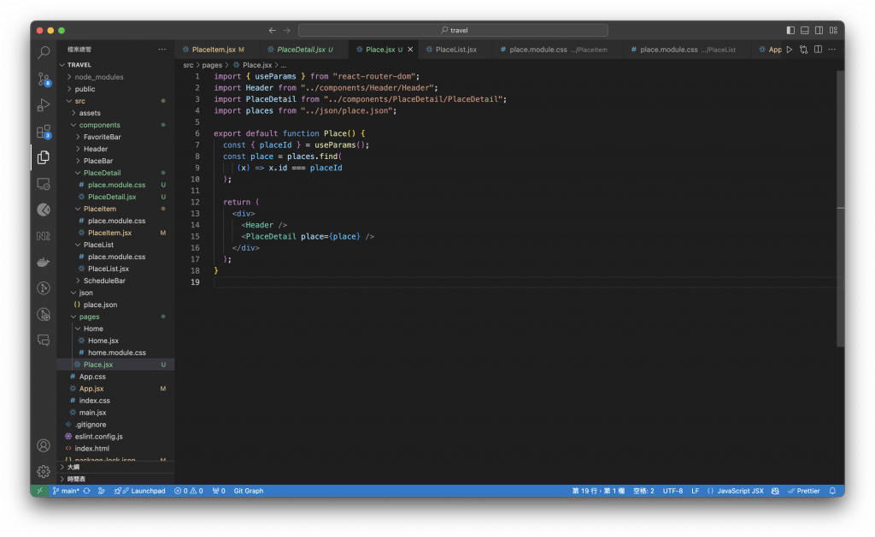Close the Place.jsx tab
This screenshot has height=537, width=875.
click(x=410, y=50)
